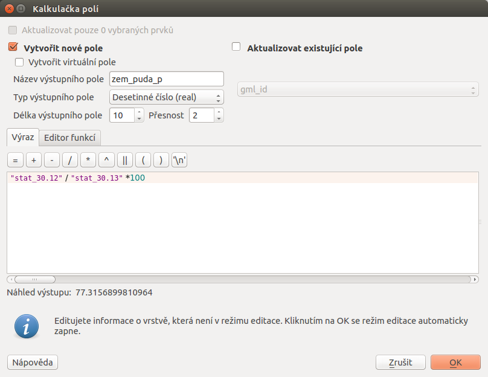
Task: Increase 'Přesnost' value with up arrow
Action: pyautogui.click(x=219, y=112)
